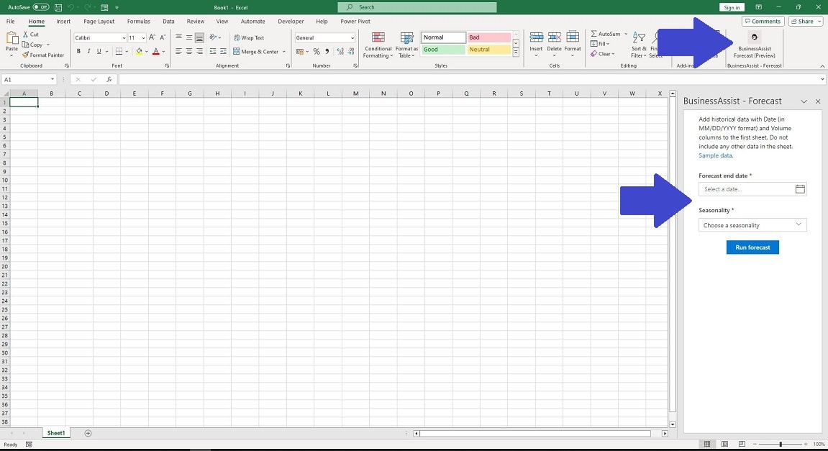Open the Seasonality dropdown
828x451 pixels.
click(x=752, y=224)
